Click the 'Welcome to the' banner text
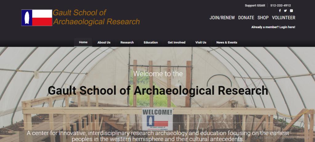 [158, 73]
